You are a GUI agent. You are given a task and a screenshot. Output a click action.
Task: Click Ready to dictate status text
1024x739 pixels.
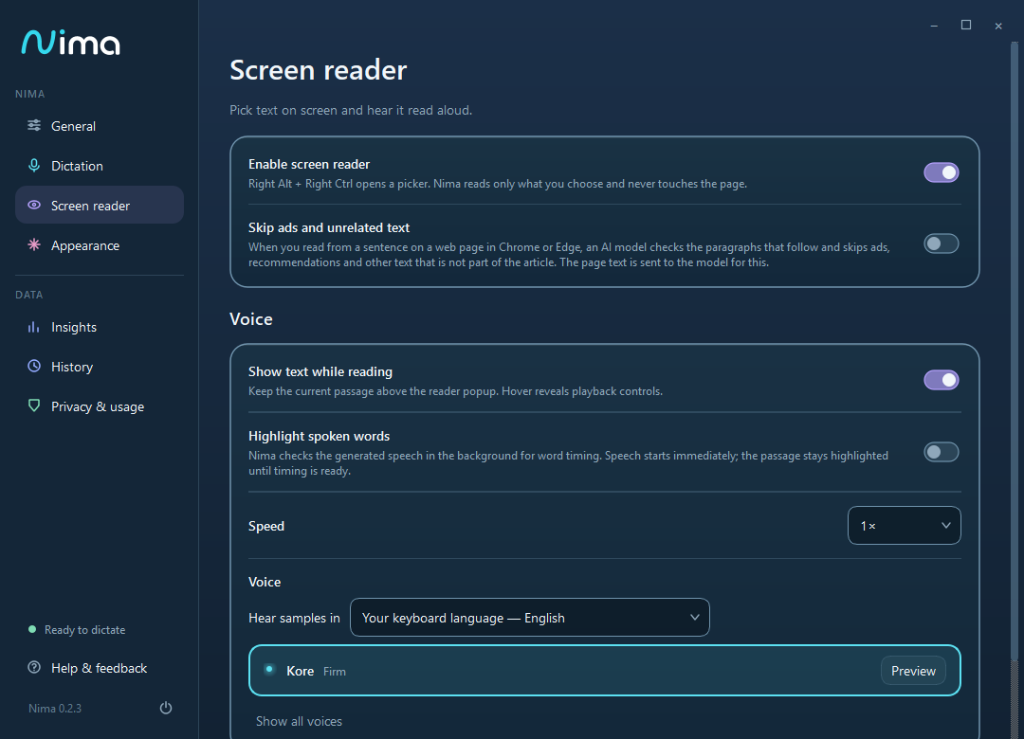pos(85,630)
